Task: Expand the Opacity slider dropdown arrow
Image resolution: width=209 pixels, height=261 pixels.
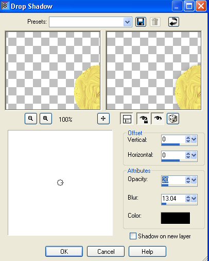Action: [x=194, y=180]
